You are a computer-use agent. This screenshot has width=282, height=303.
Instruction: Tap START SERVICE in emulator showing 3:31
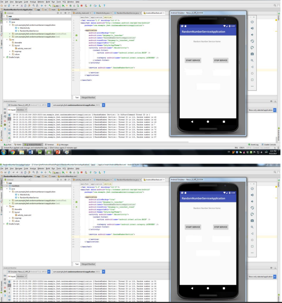click(x=193, y=60)
